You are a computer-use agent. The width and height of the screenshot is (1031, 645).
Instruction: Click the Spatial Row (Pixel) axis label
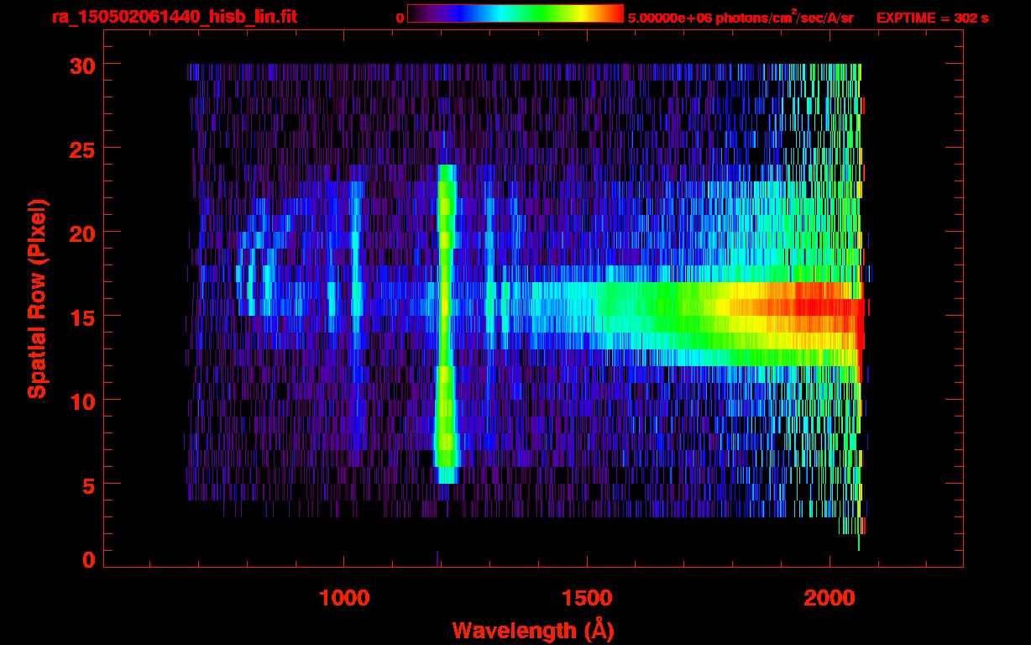(x=37, y=299)
